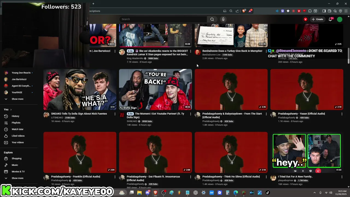This screenshot has height=197, width=350.
Task: Click the 0.5x speed badge on SHNEAKO video
Action: pos(130,114)
